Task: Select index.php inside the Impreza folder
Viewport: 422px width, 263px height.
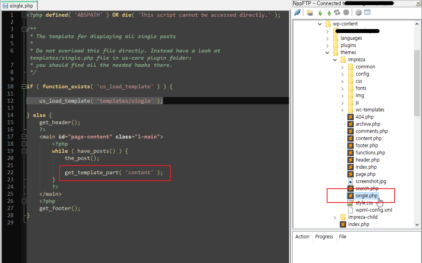Action: tap(366, 167)
